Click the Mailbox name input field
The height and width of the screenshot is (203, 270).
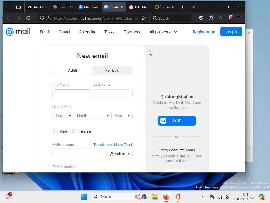80,154
